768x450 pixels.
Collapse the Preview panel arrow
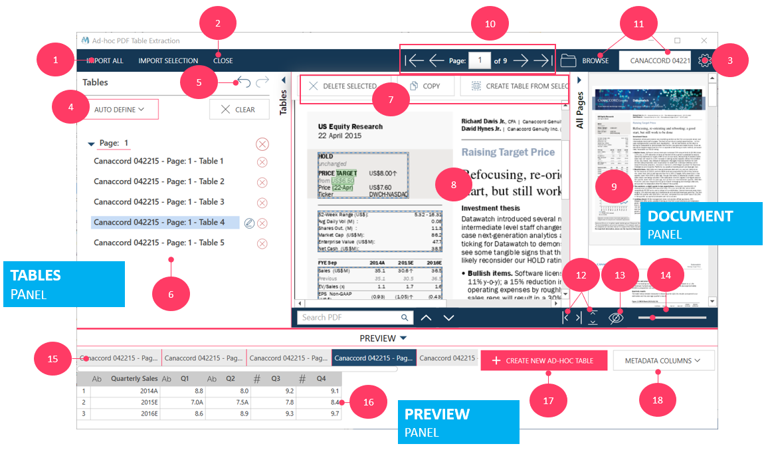point(403,338)
